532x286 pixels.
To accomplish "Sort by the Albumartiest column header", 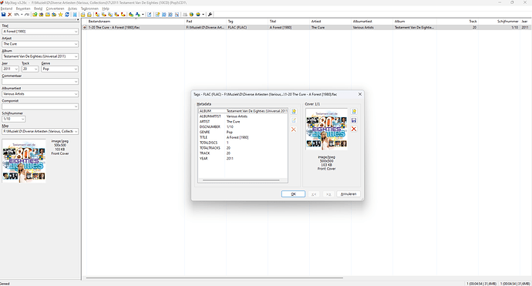I will coord(372,22).
